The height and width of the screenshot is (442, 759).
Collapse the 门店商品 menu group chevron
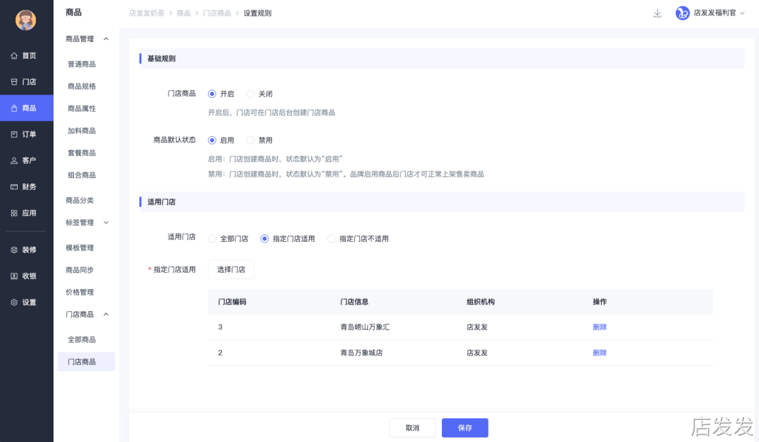(106, 314)
